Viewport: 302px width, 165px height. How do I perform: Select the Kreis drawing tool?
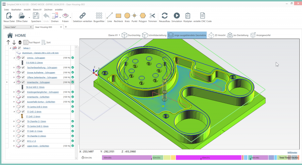127,17
